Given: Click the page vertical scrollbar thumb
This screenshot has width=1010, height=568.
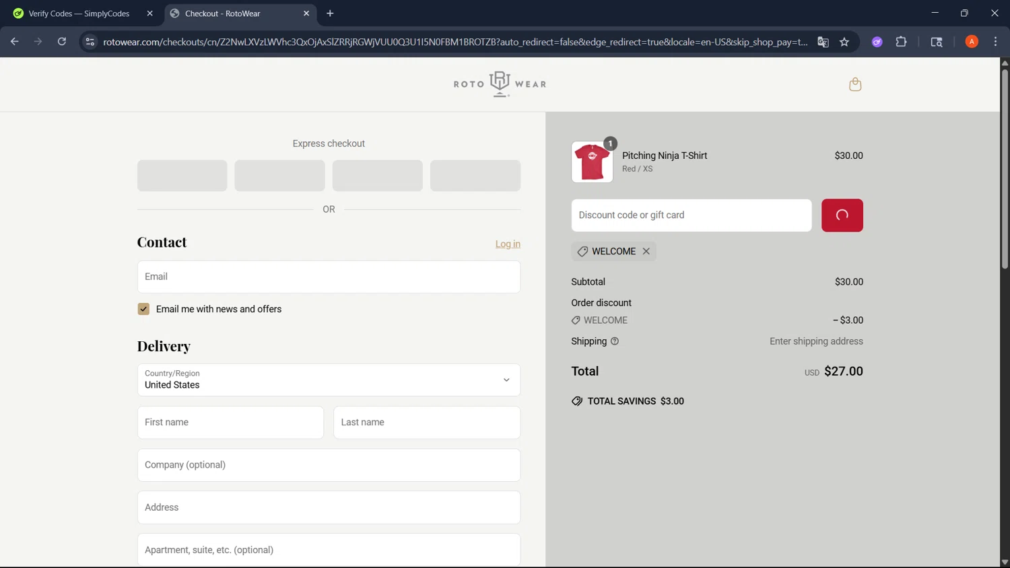Looking at the screenshot, I should click(1005, 168).
